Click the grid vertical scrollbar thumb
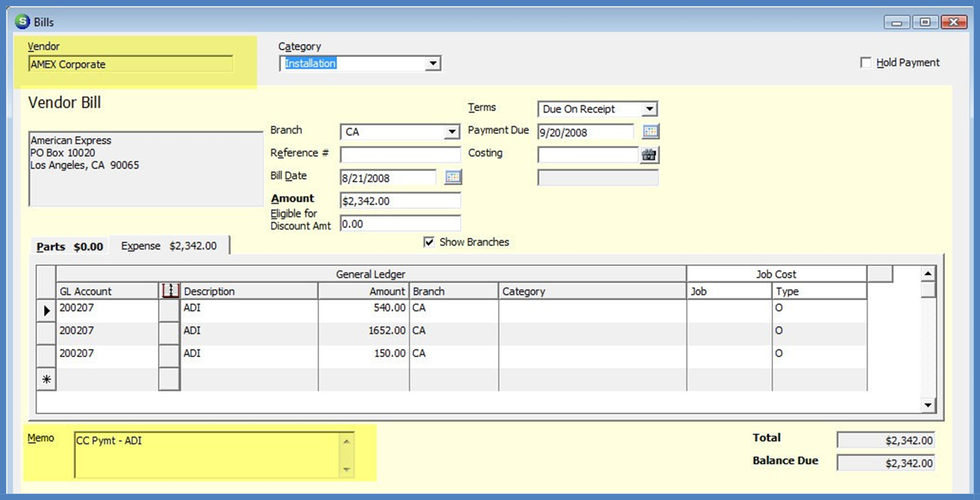The image size is (980, 500). pos(928,290)
